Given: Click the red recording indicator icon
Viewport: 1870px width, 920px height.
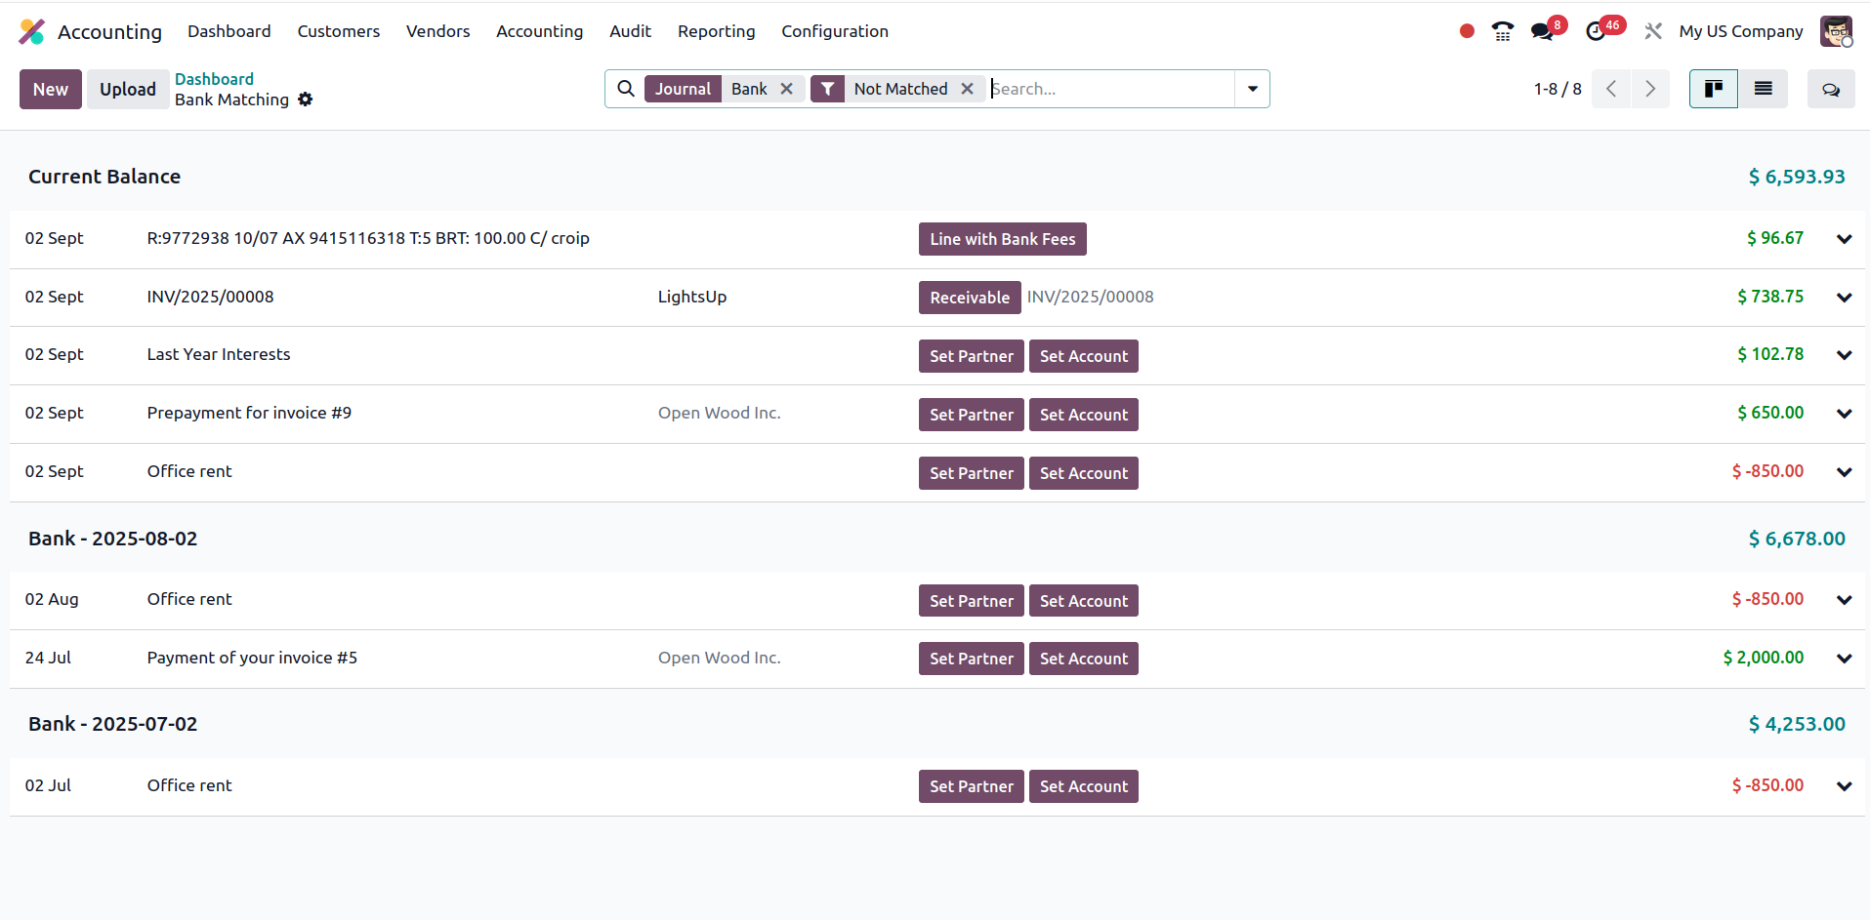Looking at the screenshot, I should pos(1466,31).
